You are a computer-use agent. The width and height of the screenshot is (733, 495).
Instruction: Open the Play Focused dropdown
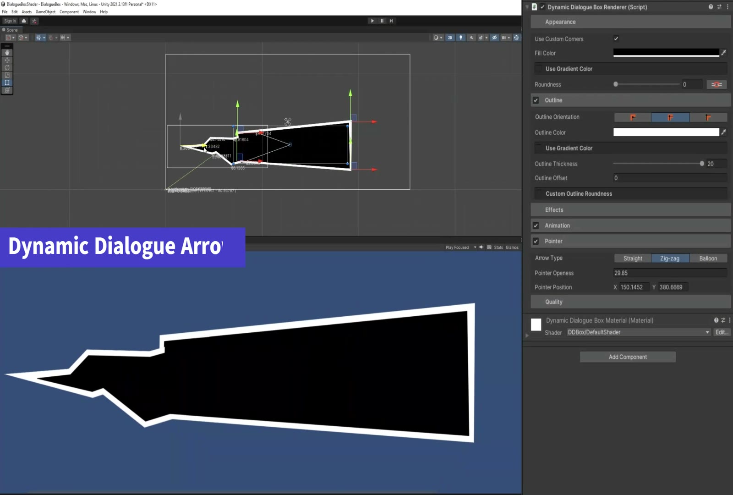click(461, 247)
